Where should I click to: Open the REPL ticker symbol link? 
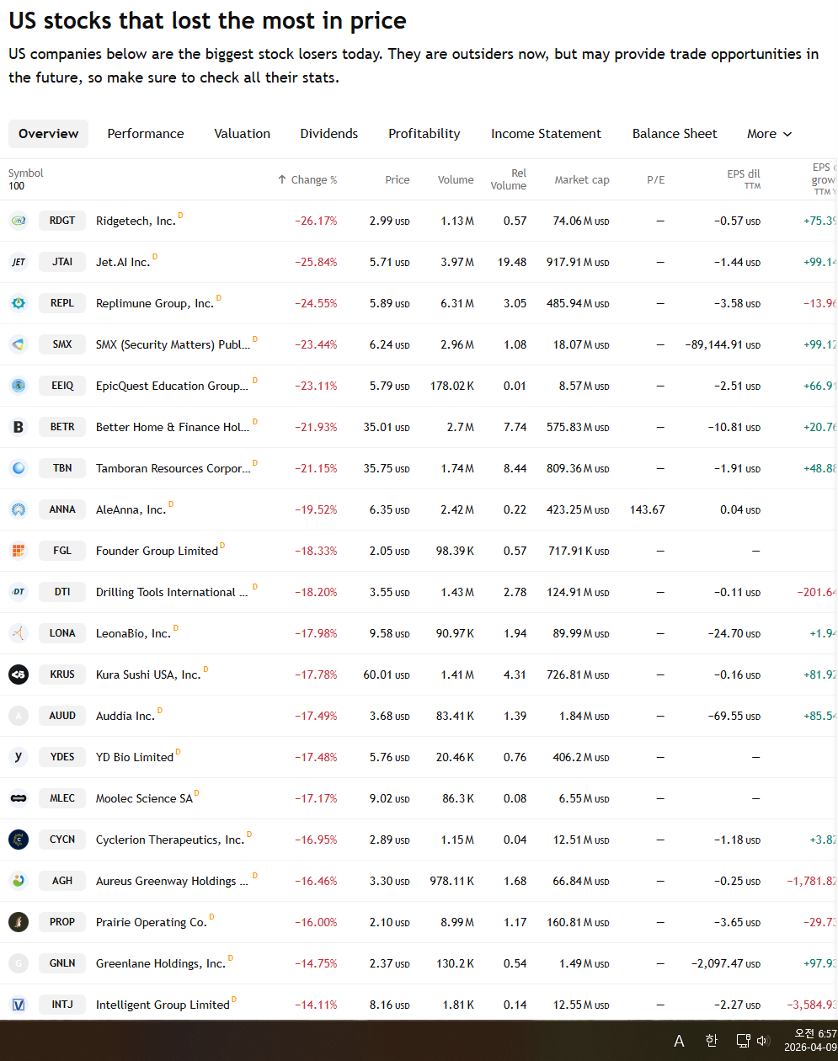coord(62,303)
